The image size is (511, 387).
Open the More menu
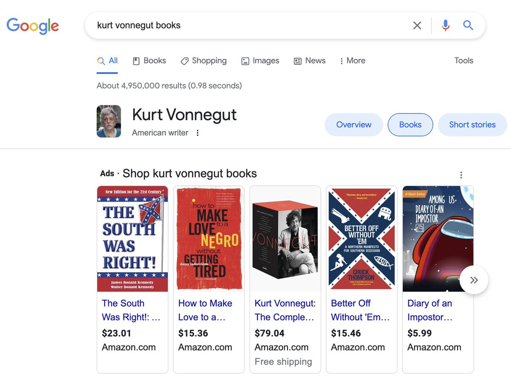pos(353,61)
